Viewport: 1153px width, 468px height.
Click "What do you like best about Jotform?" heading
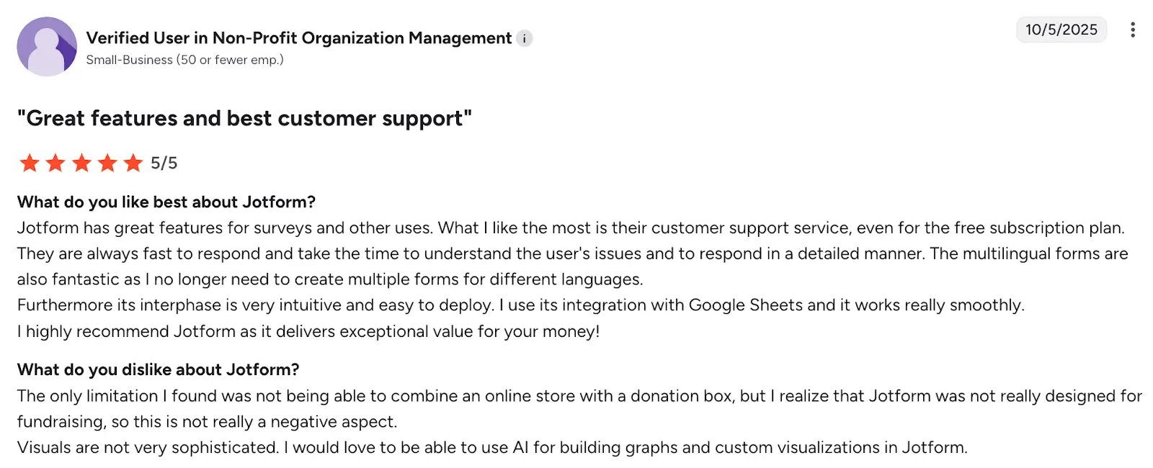coord(166,202)
